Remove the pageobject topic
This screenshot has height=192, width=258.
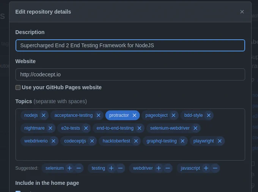(173, 115)
